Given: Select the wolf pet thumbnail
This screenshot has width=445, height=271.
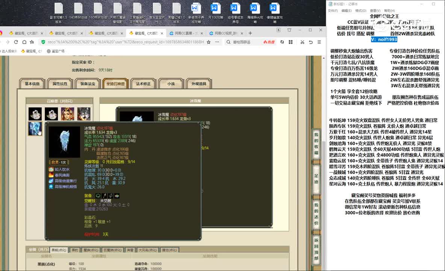Looking at the screenshot, I should 84,114.
